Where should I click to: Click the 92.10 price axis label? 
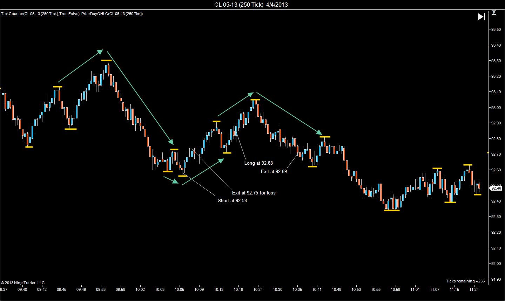point(496,248)
